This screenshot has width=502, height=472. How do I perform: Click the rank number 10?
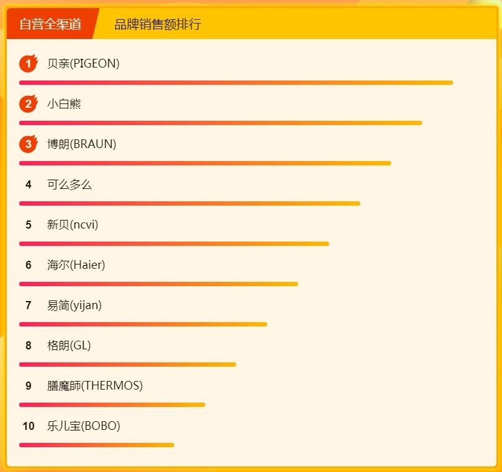pos(29,426)
